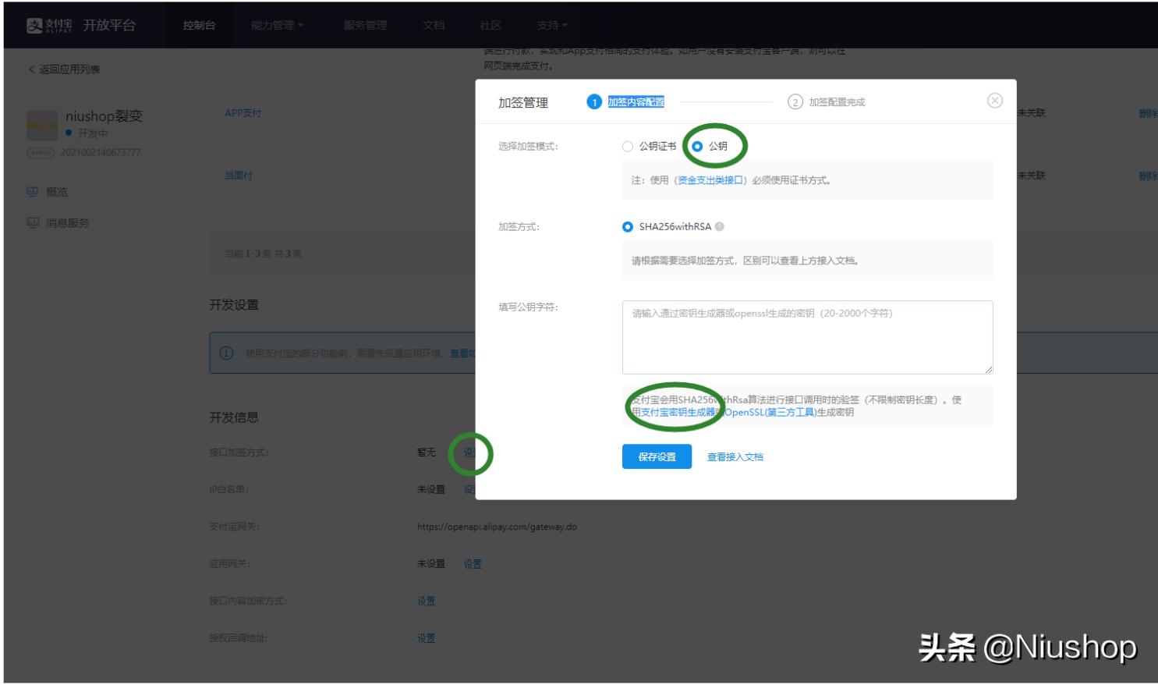Click the gateway URL openapi.alipay.com/gateway.do
This screenshot has height=685, width=1158.
pyautogui.click(x=497, y=527)
